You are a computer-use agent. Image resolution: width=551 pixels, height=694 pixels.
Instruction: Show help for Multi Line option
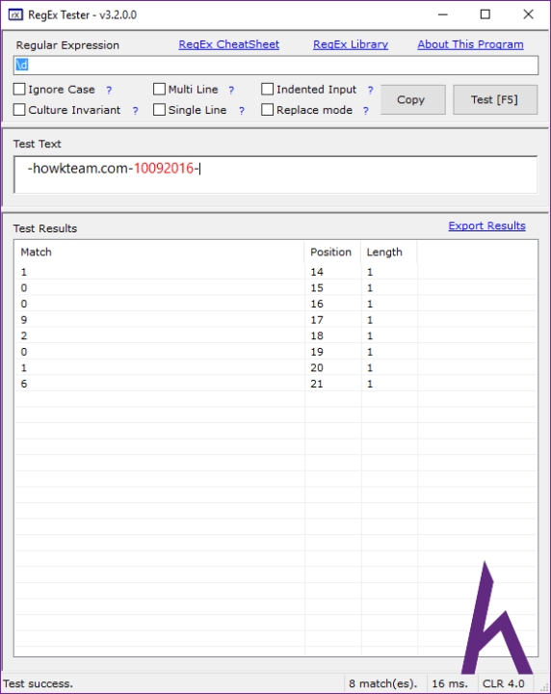pos(231,91)
